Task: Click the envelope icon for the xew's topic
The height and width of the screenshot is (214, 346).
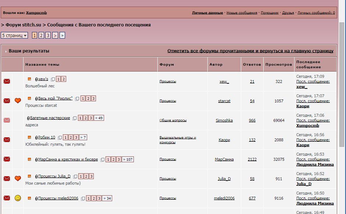Action: (7, 81)
